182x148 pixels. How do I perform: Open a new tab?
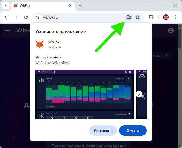[x=80, y=5]
